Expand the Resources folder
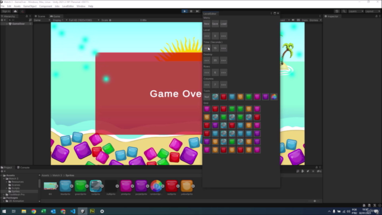This screenshot has height=215, width=382. 7,182
